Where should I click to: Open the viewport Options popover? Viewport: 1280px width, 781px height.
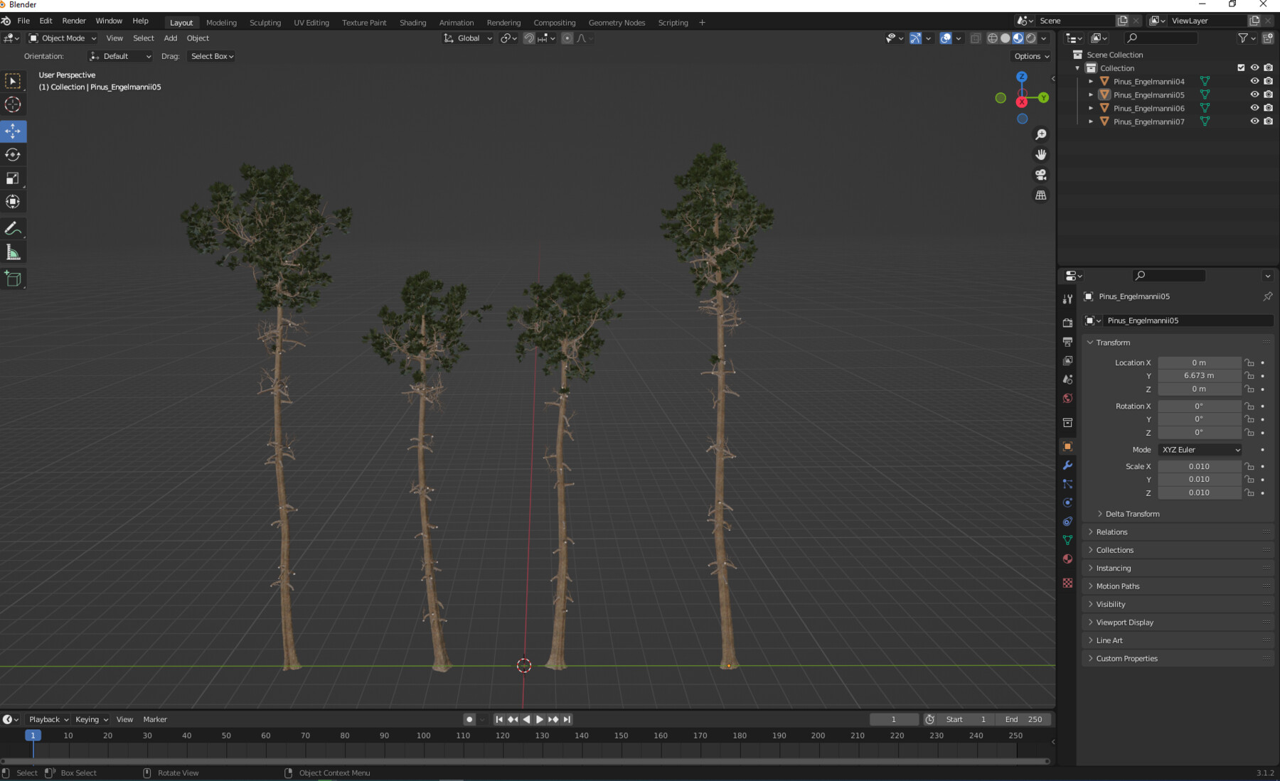click(1030, 56)
